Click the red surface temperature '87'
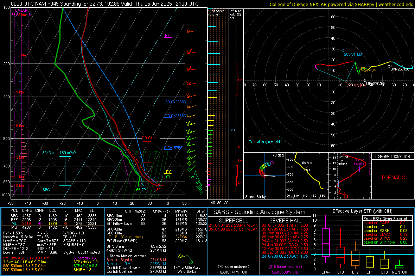Viewport: 415px width, 276px height. coord(158,190)
